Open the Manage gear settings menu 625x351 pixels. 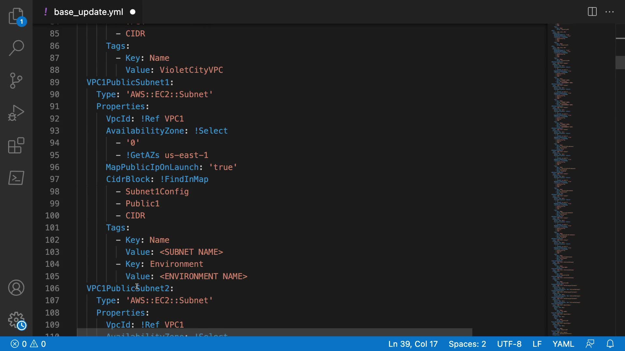[x=16, y=320]
